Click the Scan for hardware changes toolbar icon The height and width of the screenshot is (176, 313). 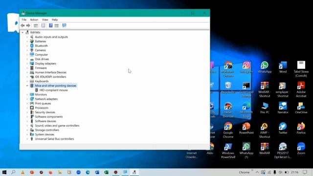coord(64,25)
